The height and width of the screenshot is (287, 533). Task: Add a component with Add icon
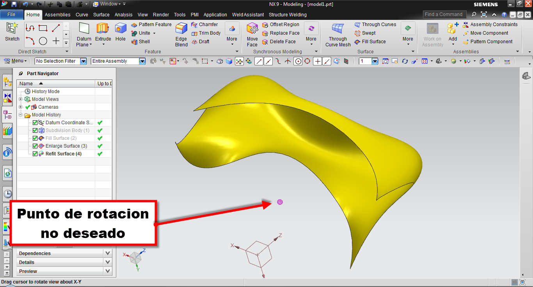[453, 32]
